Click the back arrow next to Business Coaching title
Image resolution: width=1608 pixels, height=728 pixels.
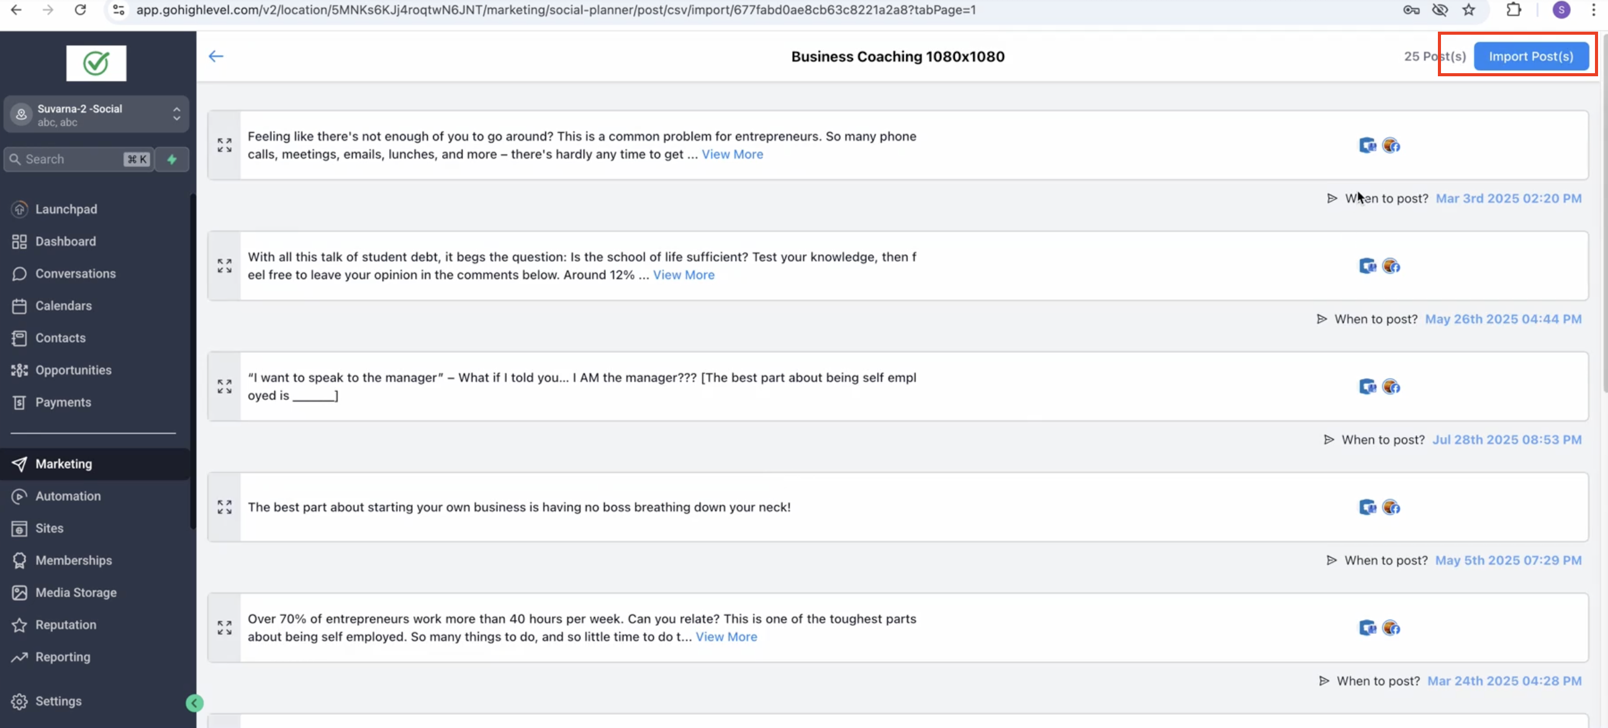coord(216,56)
